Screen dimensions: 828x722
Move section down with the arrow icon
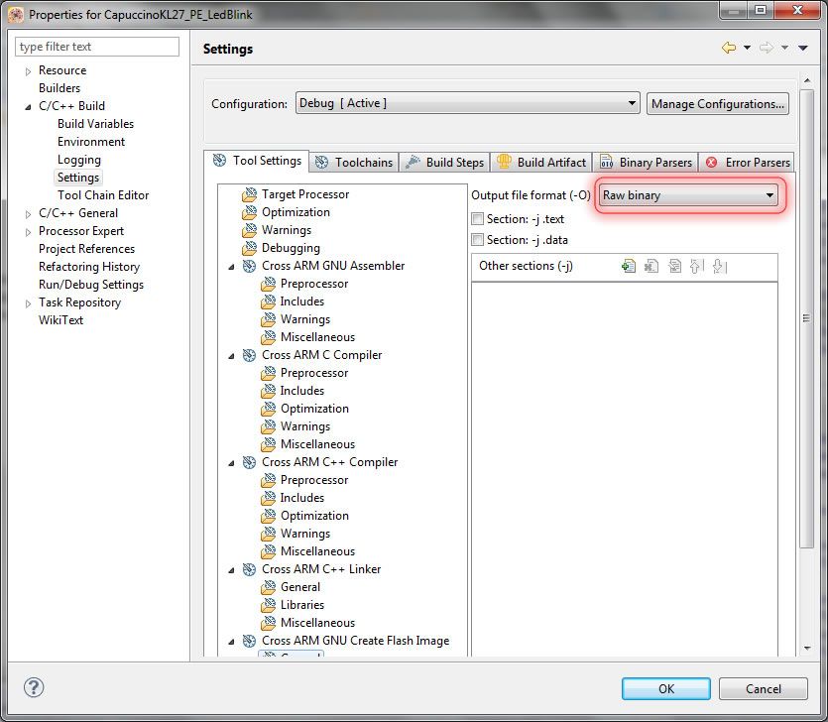(x=720, y=266)
